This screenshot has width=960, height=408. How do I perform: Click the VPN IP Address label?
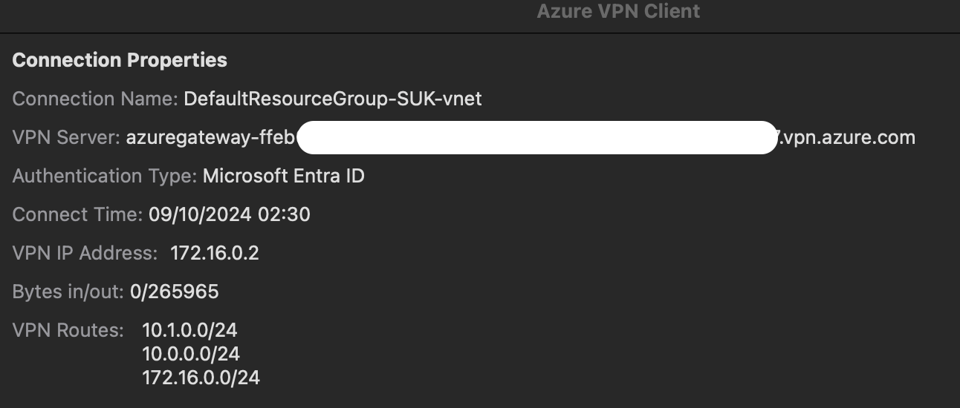pyautogui.click(x=85, y=253)
